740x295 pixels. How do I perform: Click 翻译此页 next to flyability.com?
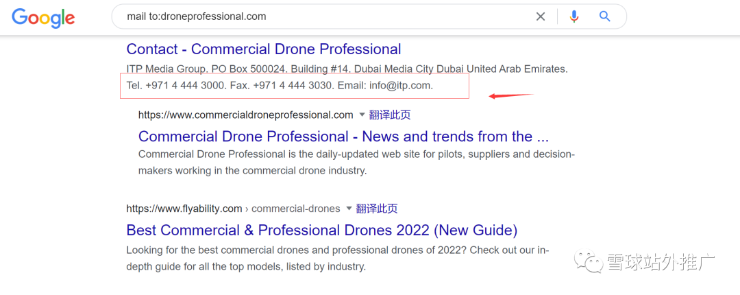(x=377, y=209)
